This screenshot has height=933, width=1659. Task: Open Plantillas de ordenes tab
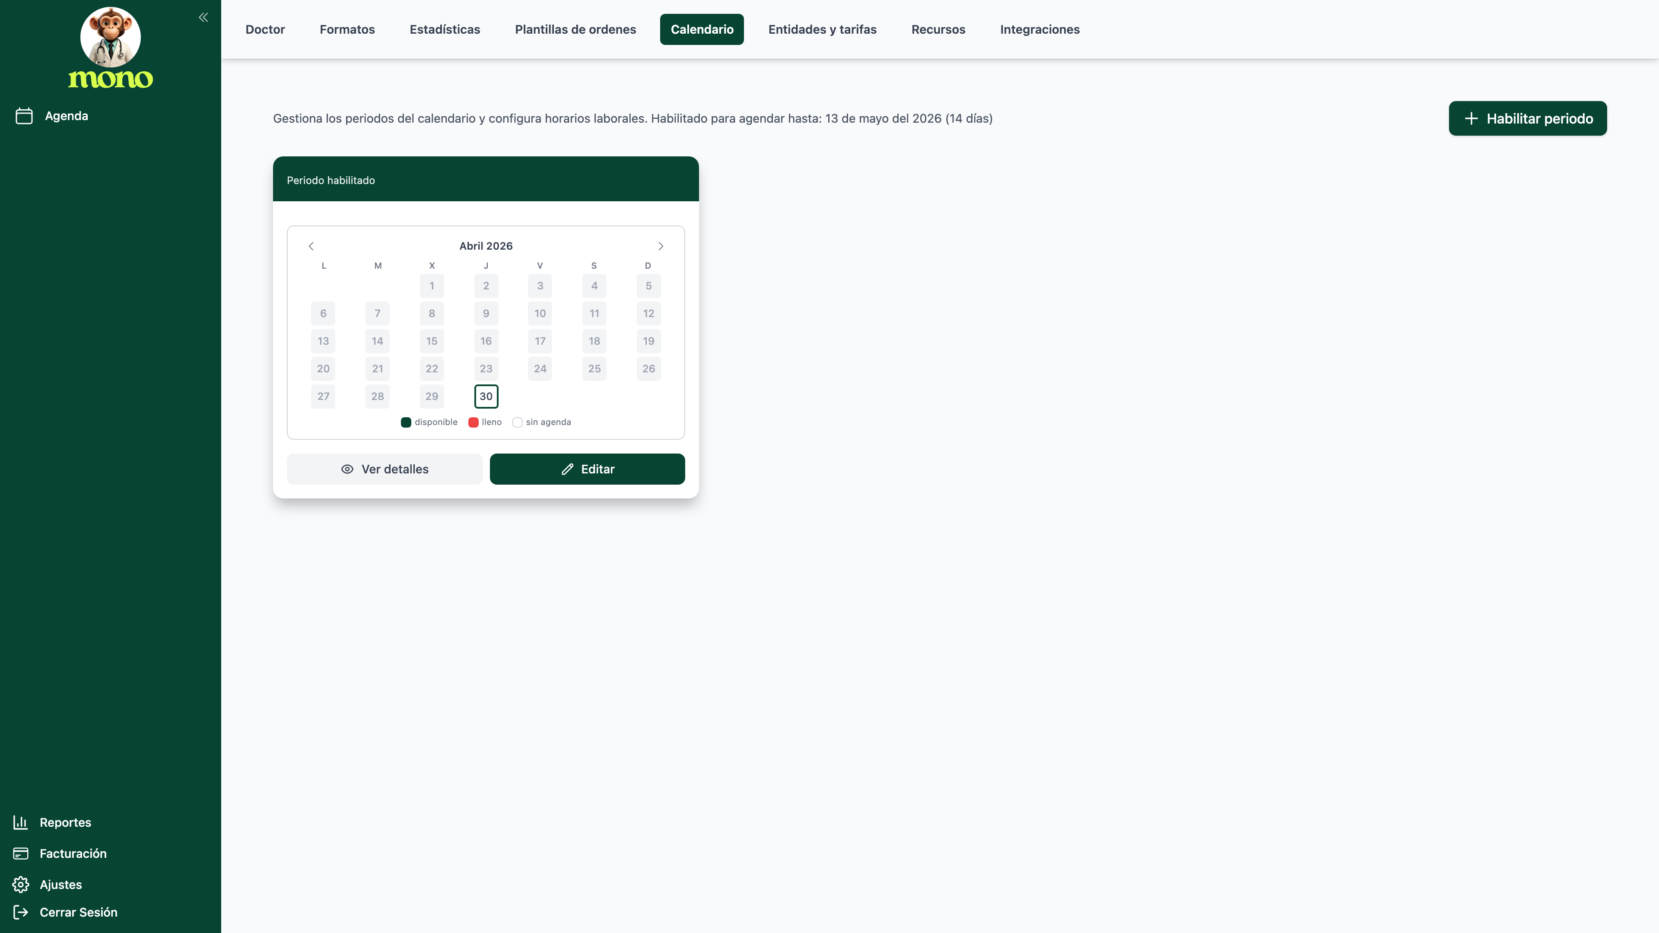(576, 30)
